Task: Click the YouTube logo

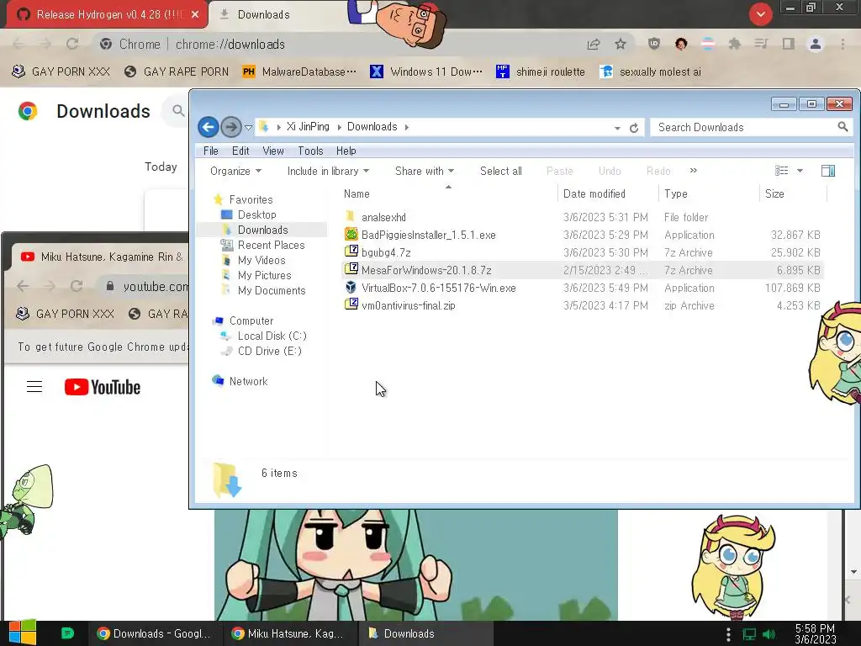Action: [x=102, y=387]
